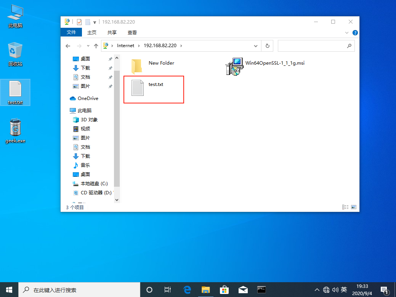Screen dimensions: 396x297
Task: Open the File Explorer taskbar button
Action: click(205, 290)
